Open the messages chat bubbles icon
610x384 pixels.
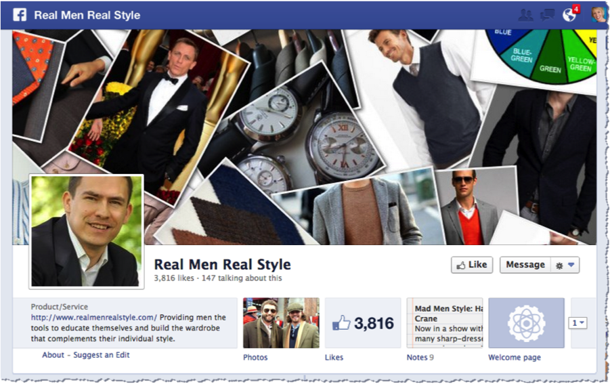click(x=547, y=15)
